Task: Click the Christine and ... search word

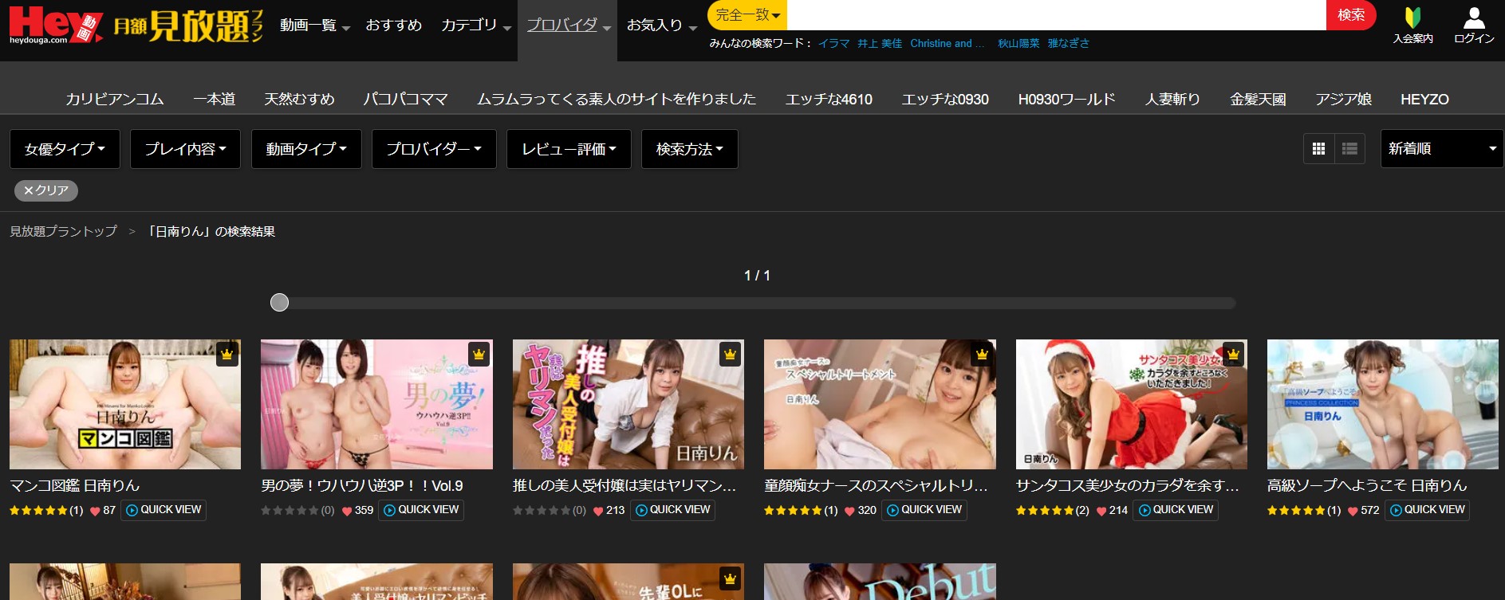Action: (948, 44)
